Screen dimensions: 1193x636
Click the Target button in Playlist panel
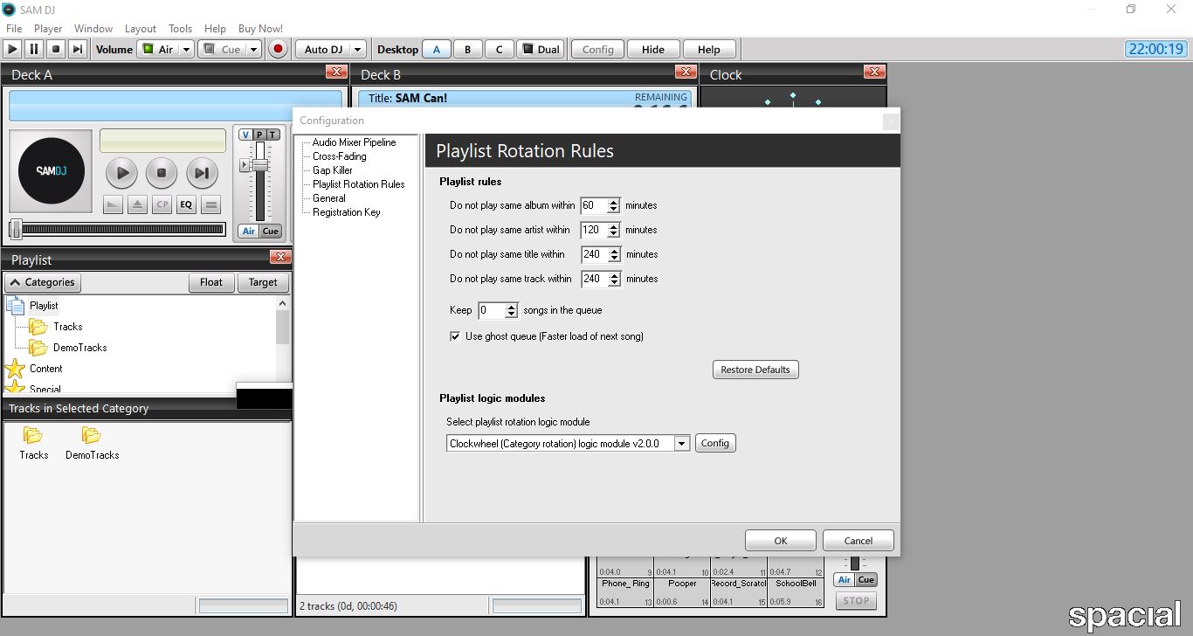[x=263, y=282]
